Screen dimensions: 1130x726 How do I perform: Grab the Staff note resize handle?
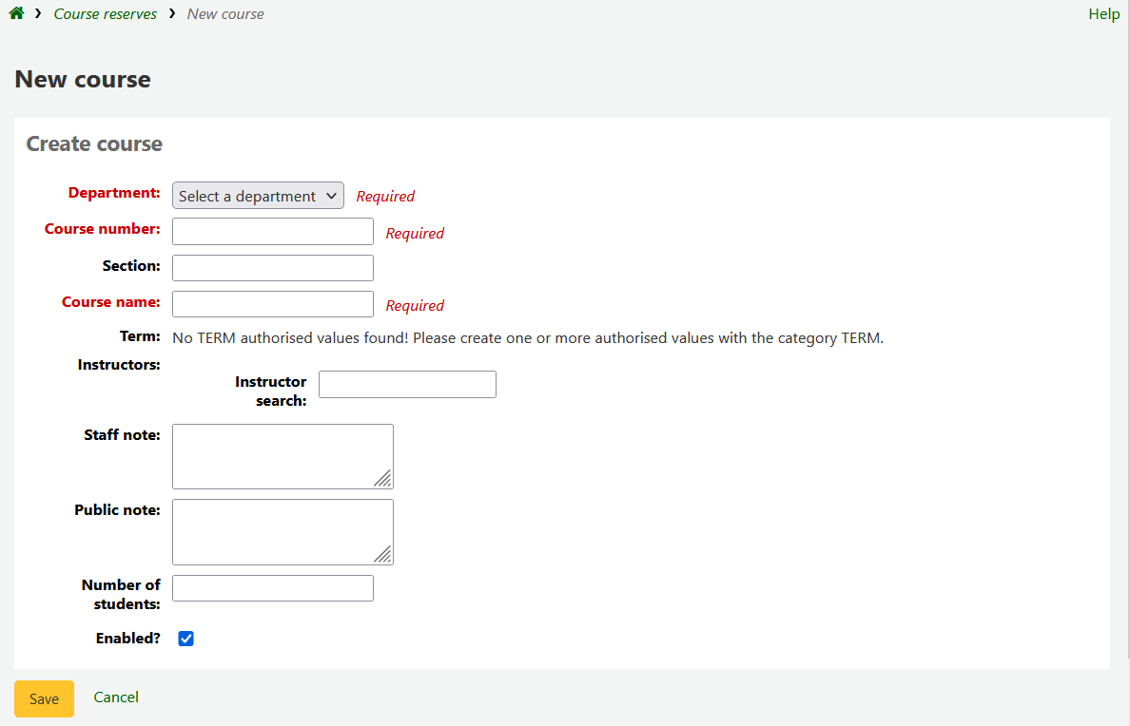point(383,479)
